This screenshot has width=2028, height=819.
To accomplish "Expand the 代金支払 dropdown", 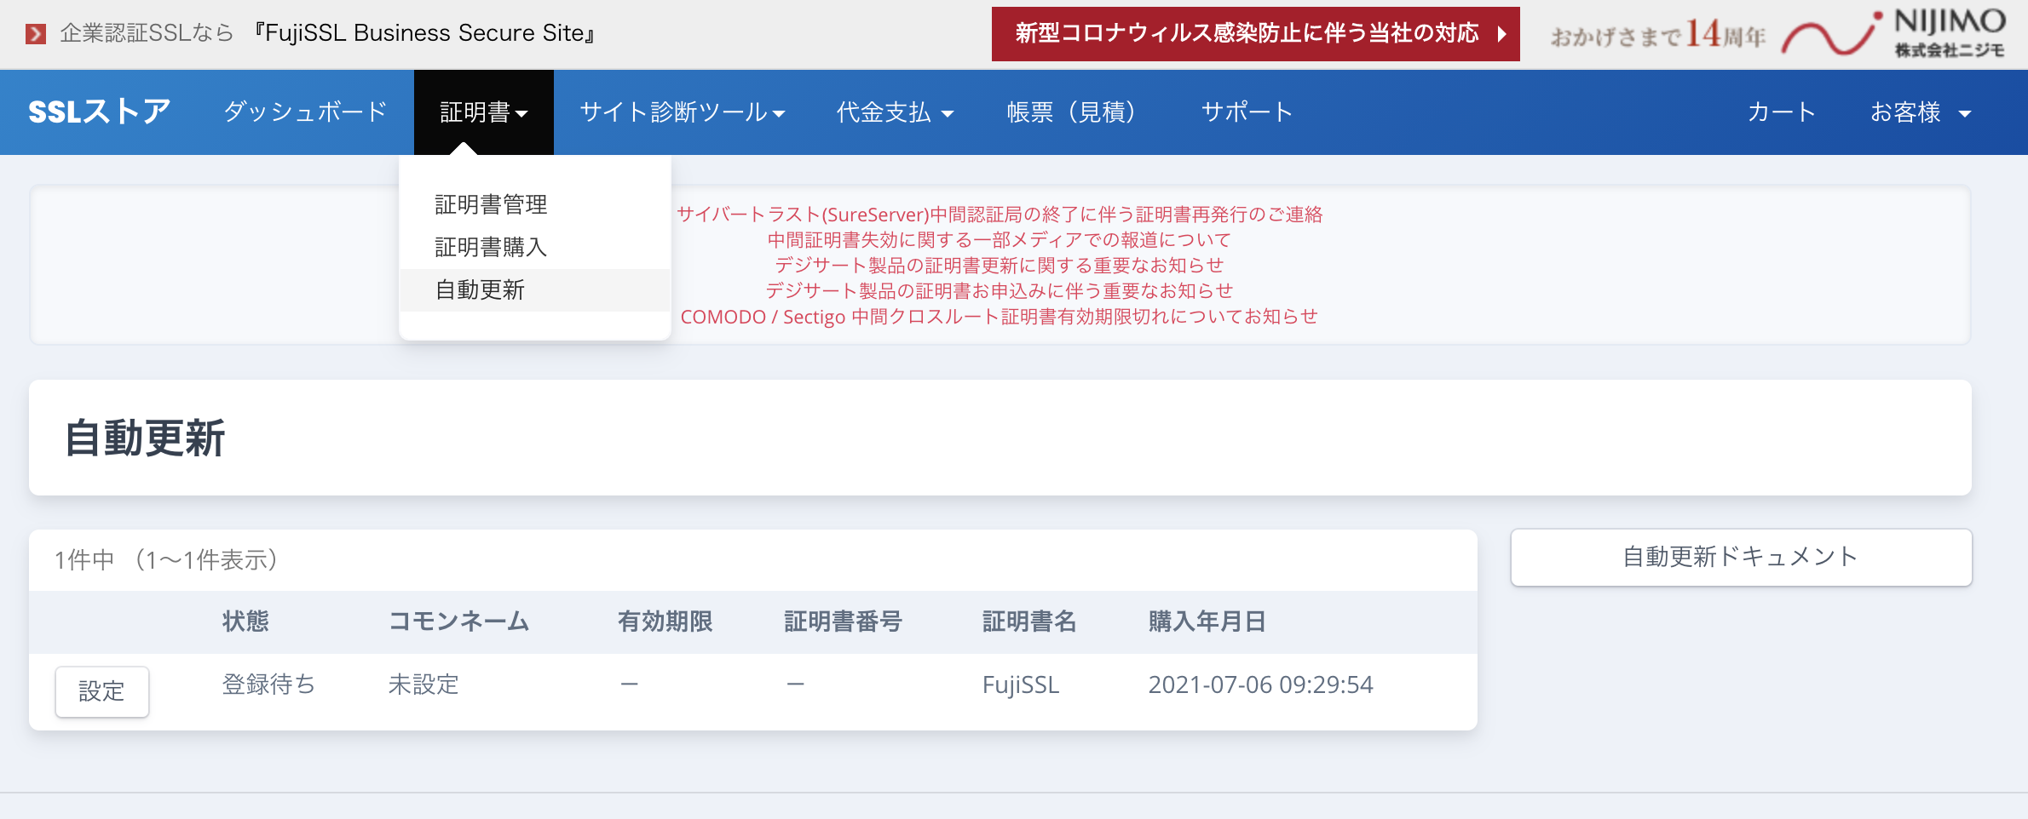I will [894, 112].
